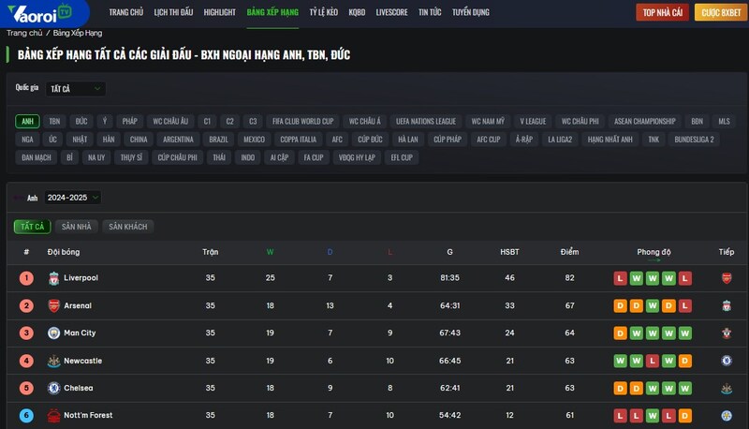This screenshot has width=749, height=429.
Task: Open TỶ LỆ KÈO menu item
Action: coord(323,12)
